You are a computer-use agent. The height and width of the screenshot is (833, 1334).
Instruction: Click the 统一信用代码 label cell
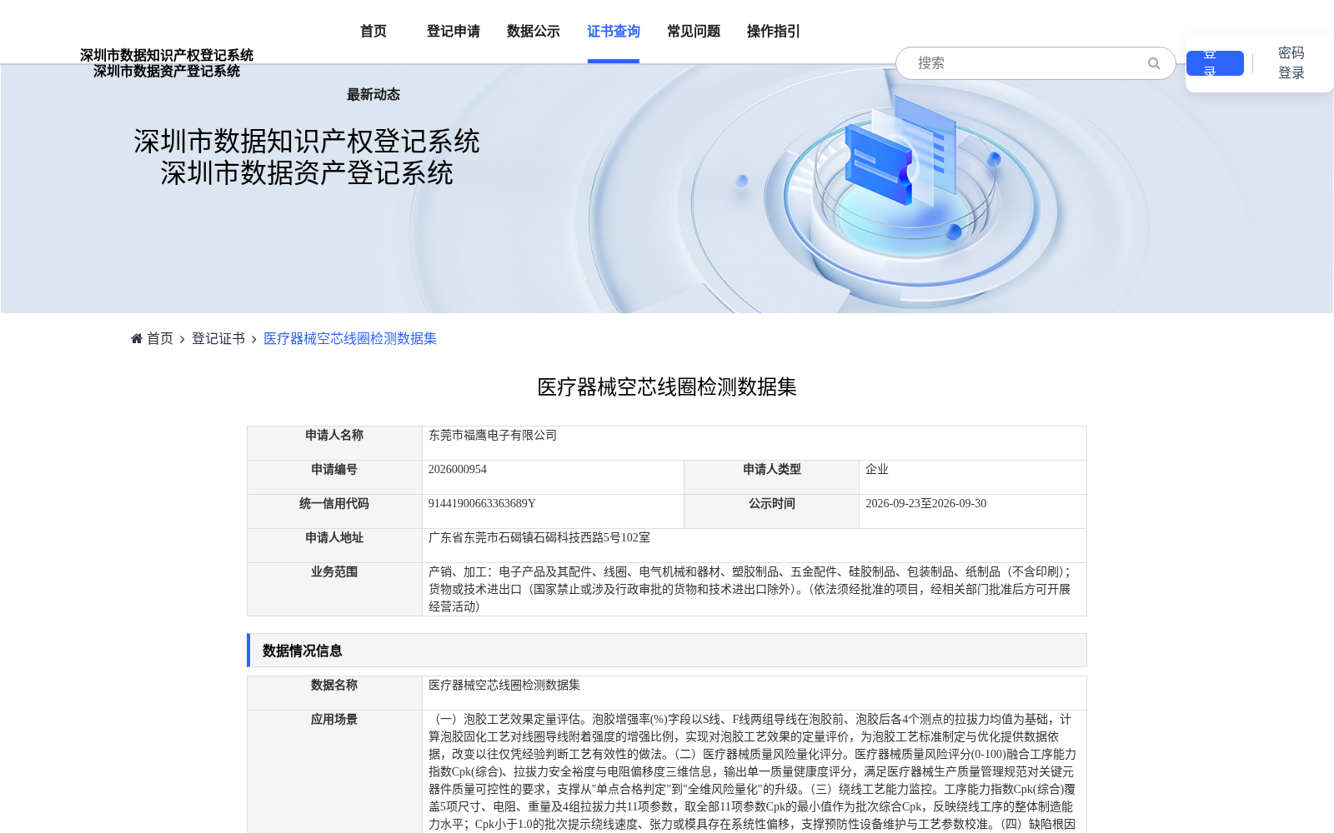[334, 511]
